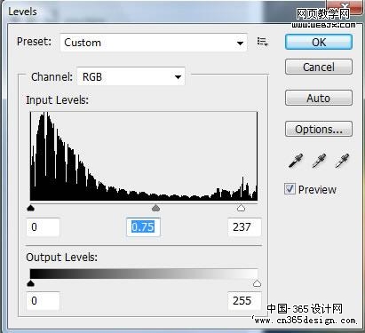Toggle the Preview checkbox
Image resolution: width=365 pixels, height=333 pixels.
pos(290,189)
